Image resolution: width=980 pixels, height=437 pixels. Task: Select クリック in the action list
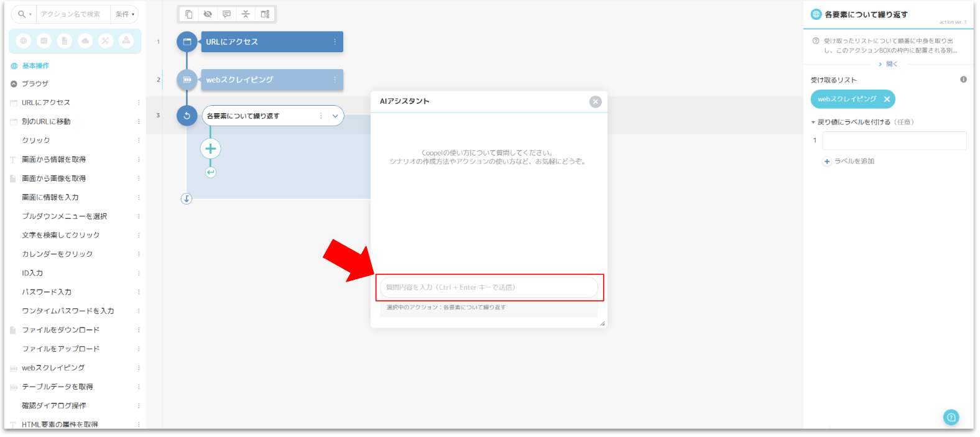tap(36, 140)
